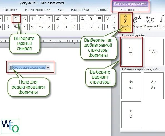Insert the much less-than symbol

(32, 19)
